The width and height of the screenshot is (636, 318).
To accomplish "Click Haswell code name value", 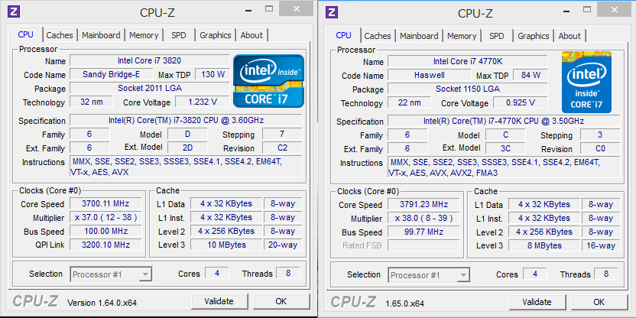I will pyautogui.click(x=430, y=75).
